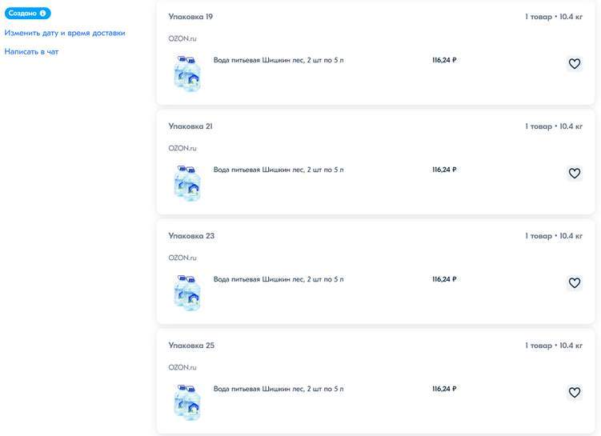Image resolution: width=601 pixels, height=436 pixels.
Task: Click the Создано status badge
Action: click(x=24, y=14)
